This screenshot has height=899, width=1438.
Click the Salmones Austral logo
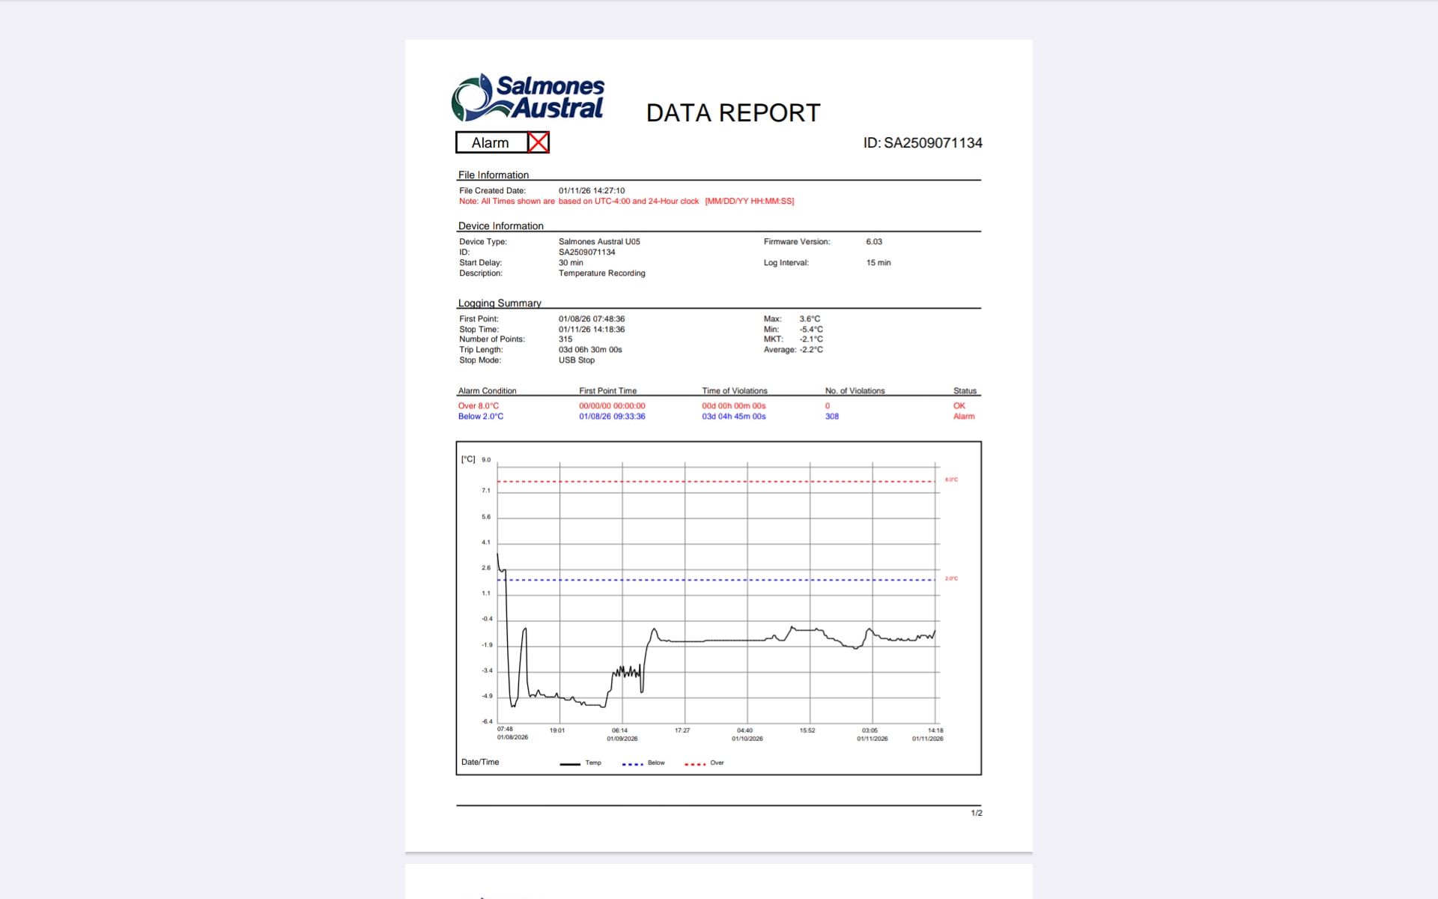pyautogui.click(x=528, y=98)
